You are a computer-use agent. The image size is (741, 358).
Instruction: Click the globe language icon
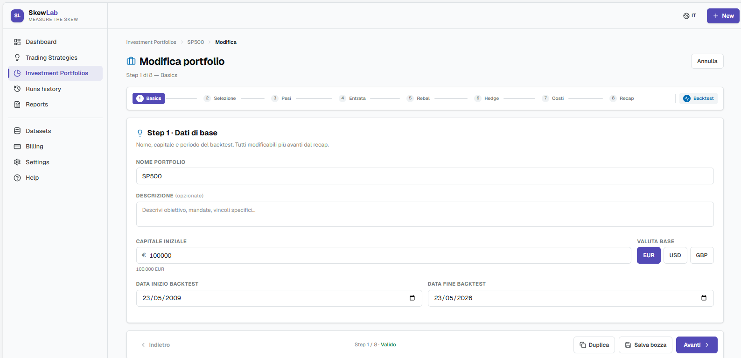click(686, 16)
